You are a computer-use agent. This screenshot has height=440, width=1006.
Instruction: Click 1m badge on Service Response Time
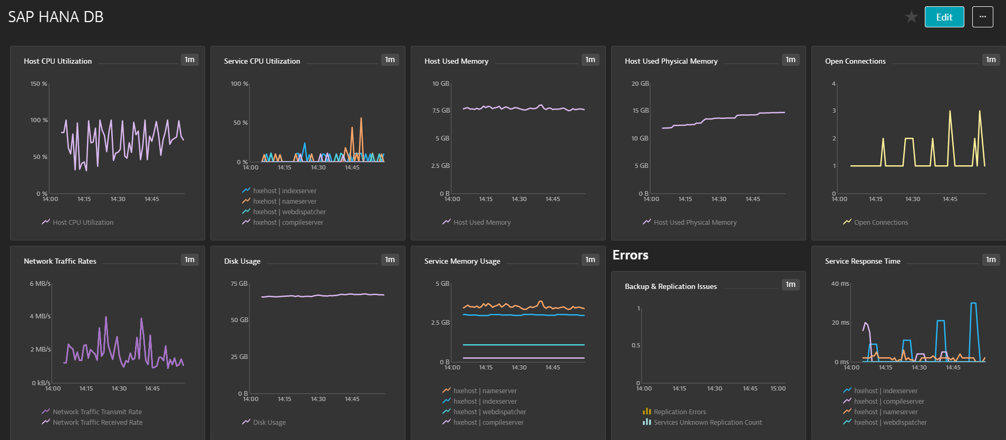tap(991, 259)
